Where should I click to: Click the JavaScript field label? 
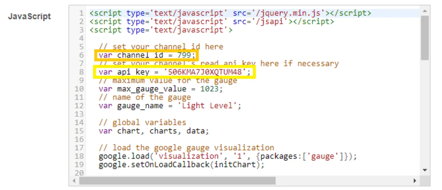(x=29, y=16)
